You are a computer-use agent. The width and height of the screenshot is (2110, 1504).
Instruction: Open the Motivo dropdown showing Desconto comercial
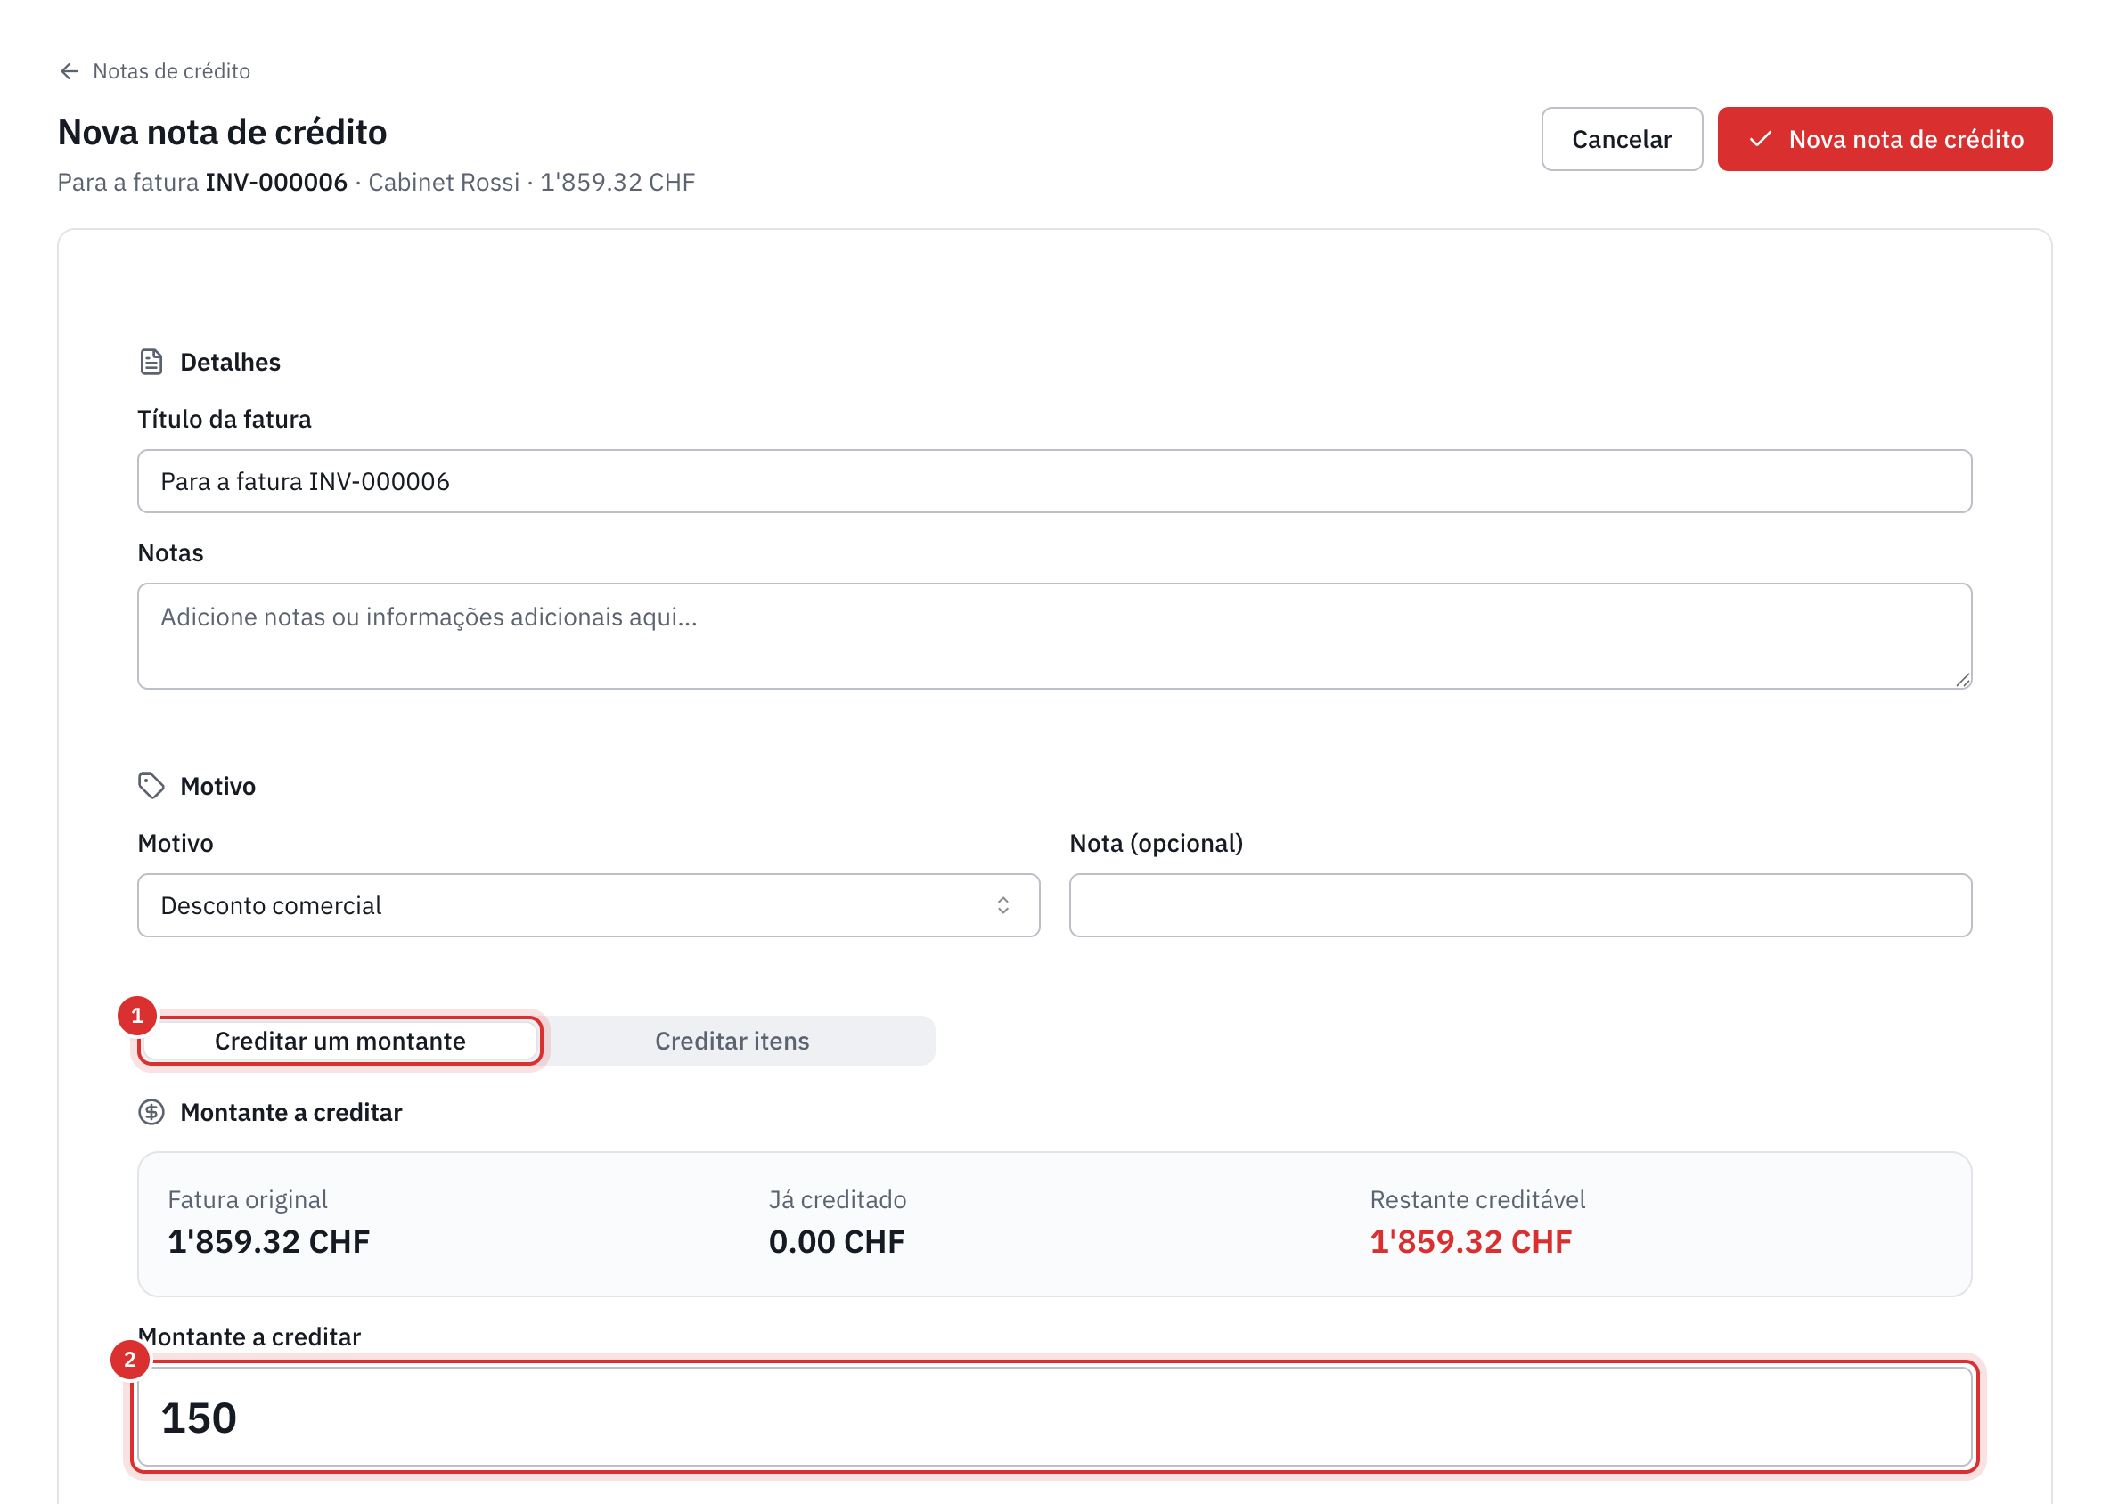point(588,906)
